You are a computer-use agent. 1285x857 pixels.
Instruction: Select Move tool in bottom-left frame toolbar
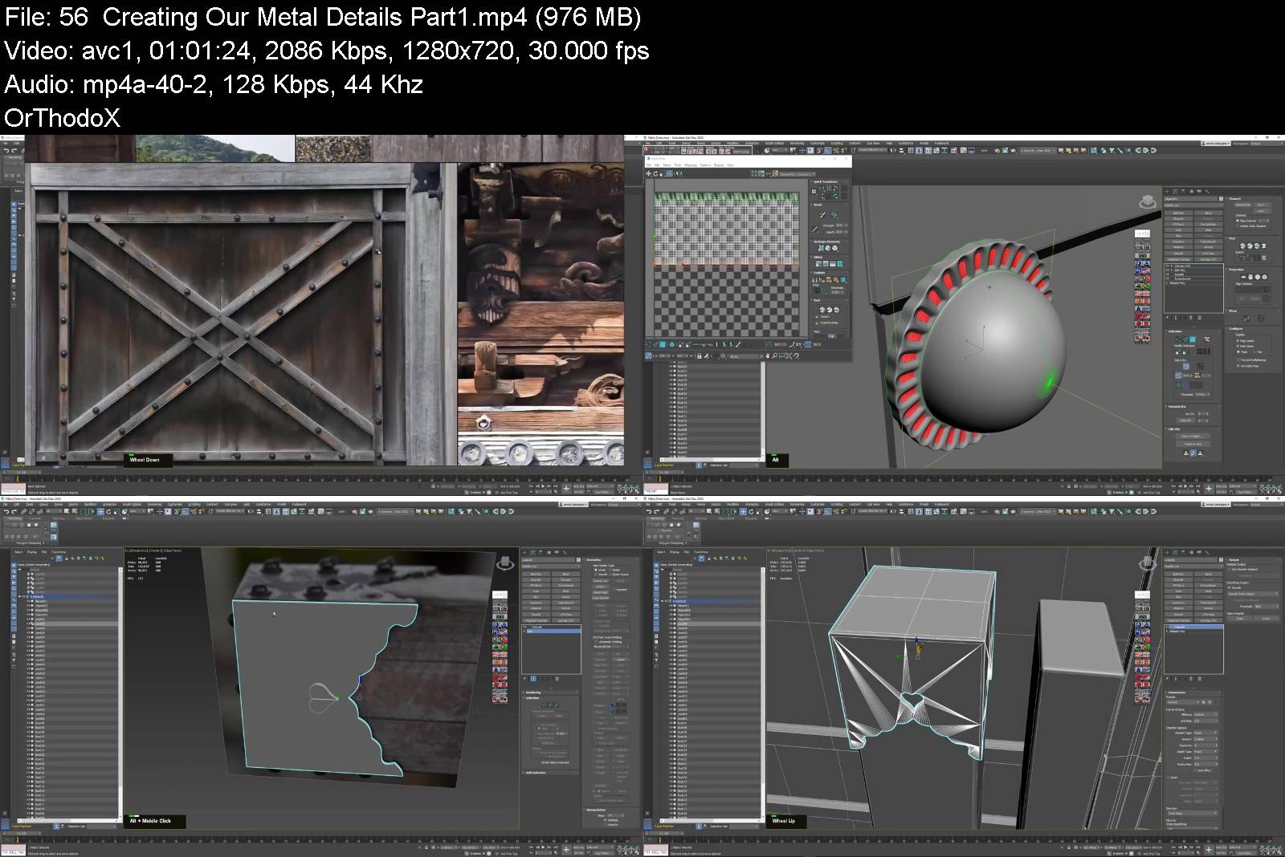[100, 511]
